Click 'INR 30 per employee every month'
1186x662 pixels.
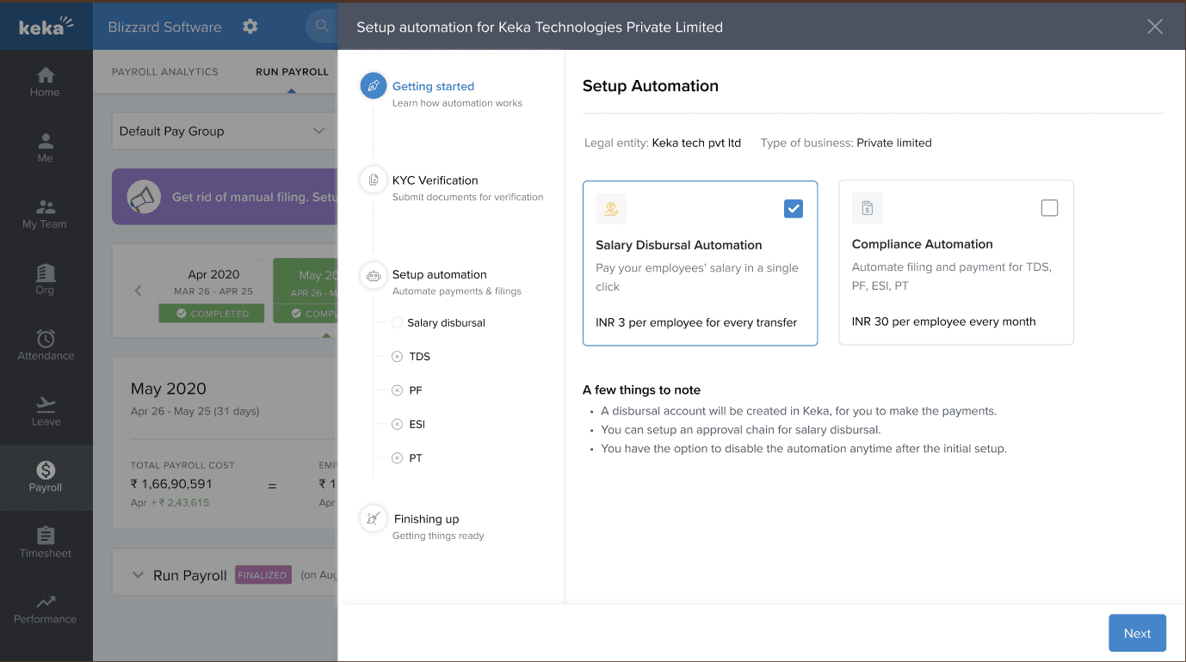(x=943, y=322)
